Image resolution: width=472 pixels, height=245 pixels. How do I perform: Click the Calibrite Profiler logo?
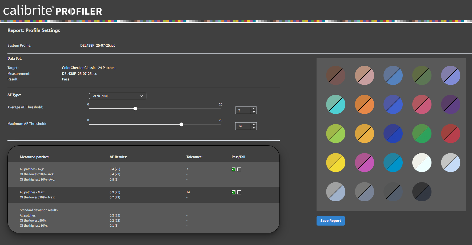(53, 11)
